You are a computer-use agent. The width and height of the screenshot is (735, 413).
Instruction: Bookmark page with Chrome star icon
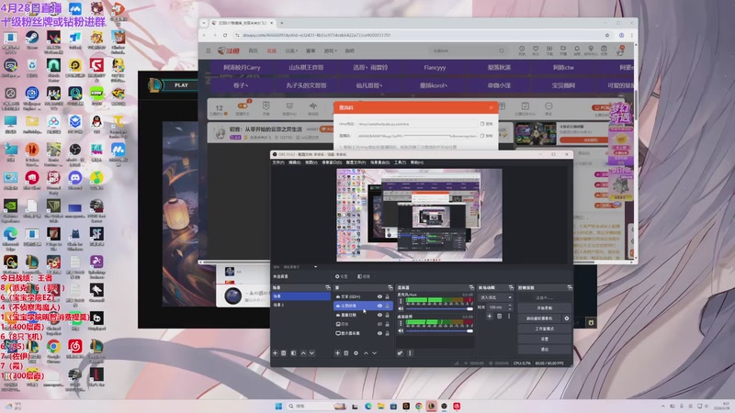pyautogui.click(x=607, y=35)
